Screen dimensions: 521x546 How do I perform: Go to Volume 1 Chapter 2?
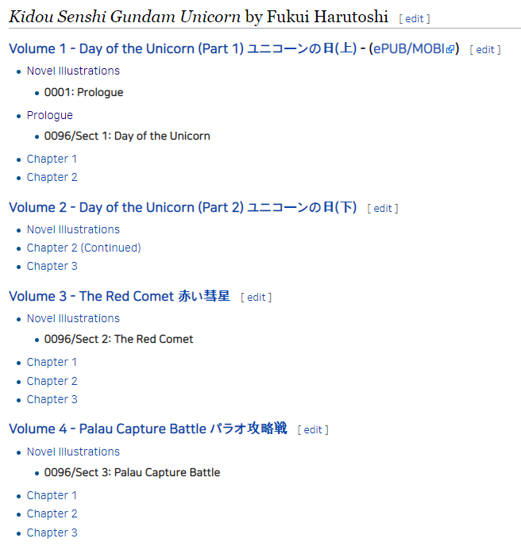pos(52,177)
